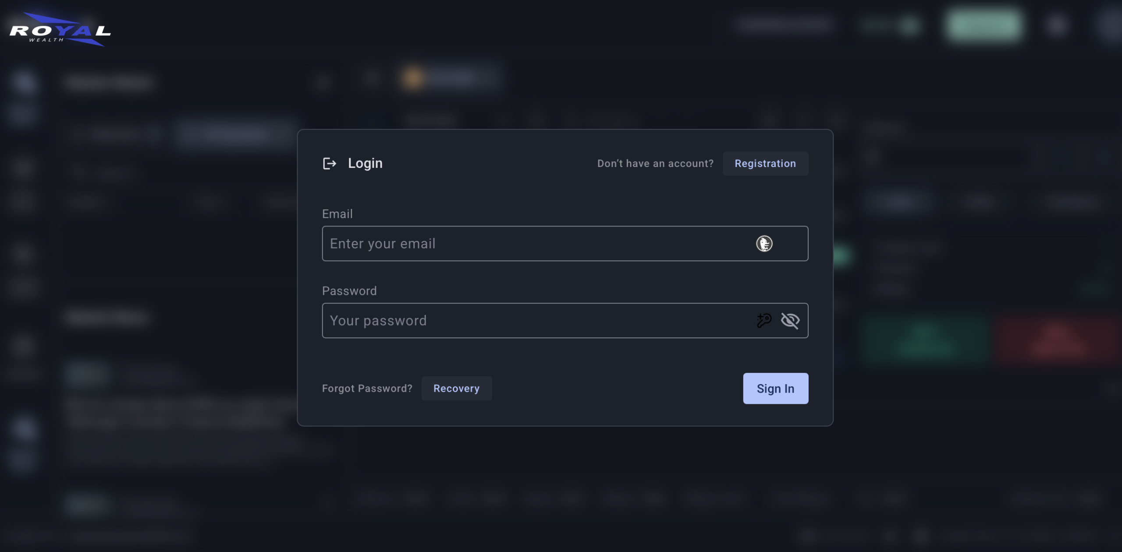Click the login arrow icon beside Login
The height and width of the screenshot is (552, 1122).
coord(329,163)
